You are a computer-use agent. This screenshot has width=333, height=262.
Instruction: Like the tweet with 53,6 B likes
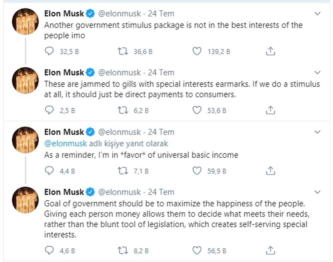click(197, 110)
